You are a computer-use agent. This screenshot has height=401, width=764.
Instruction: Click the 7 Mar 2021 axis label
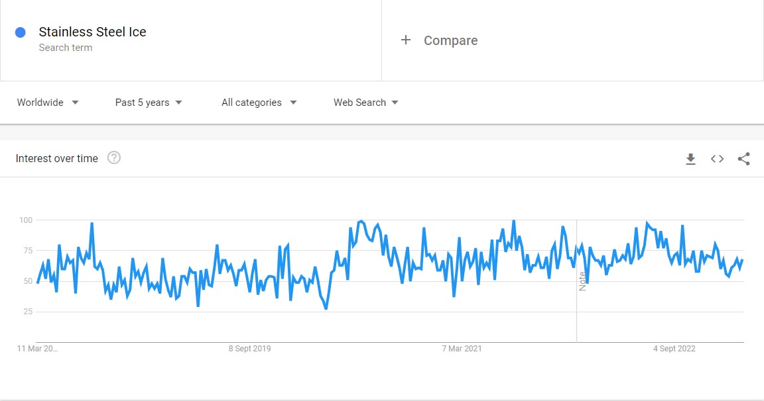[x=462, y=349]
